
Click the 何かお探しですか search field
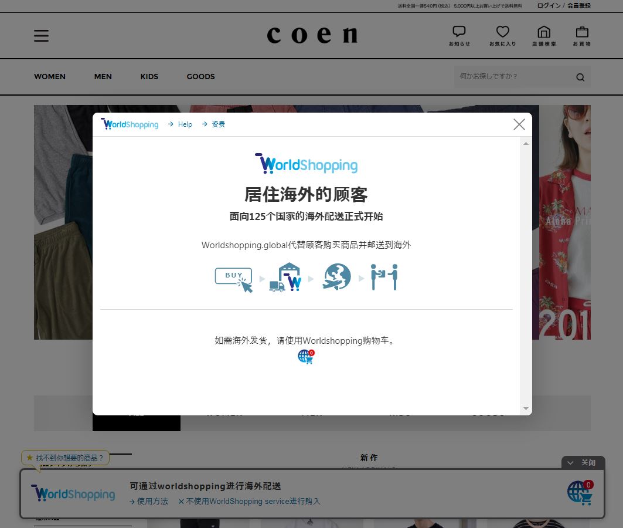[510, 77]
